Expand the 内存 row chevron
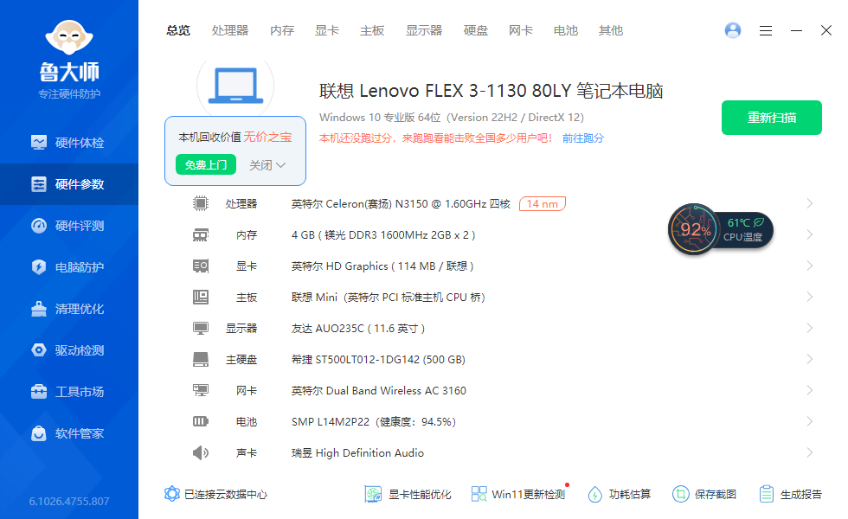The height and width of the screenshot is (519, 848). (810, 234)
